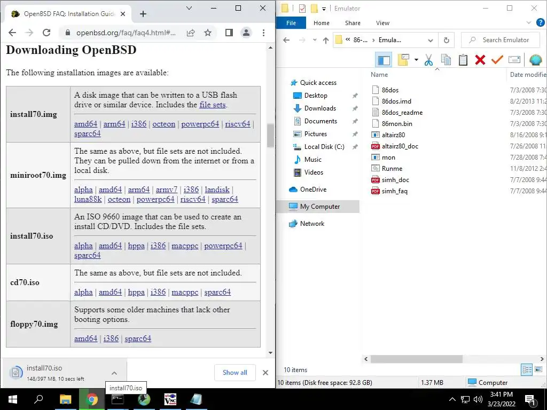The height and width of the screenshot is (410, 547).
Task: Go up one folder level in Explorer
Action: (x=326, y=40)
